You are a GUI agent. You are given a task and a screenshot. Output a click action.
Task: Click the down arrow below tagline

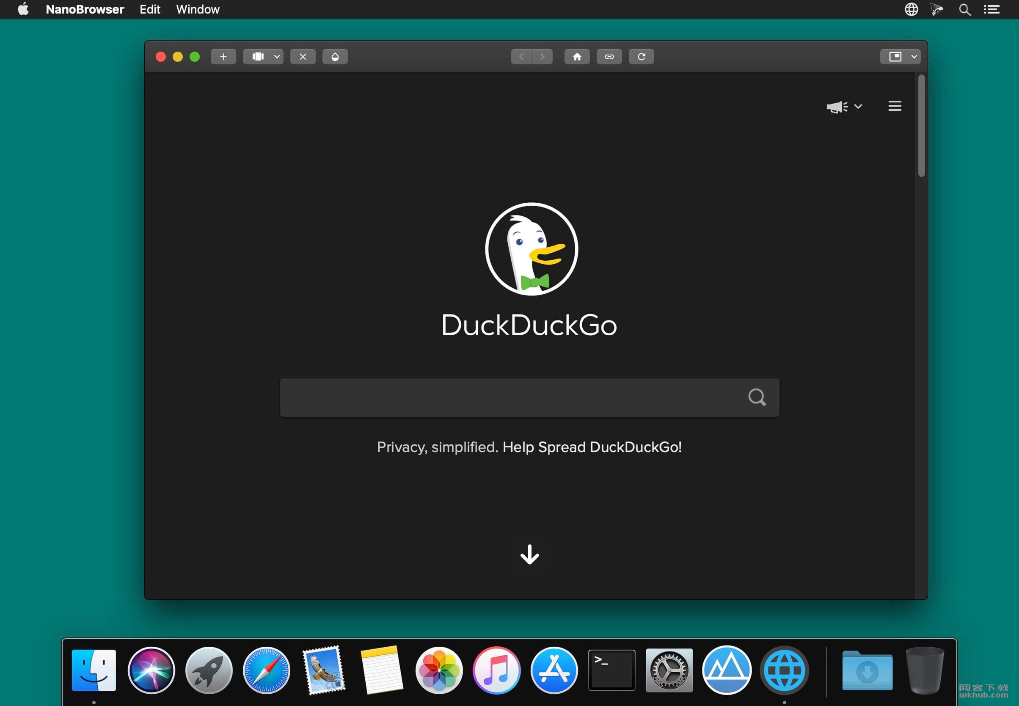[x=529, y=554]
